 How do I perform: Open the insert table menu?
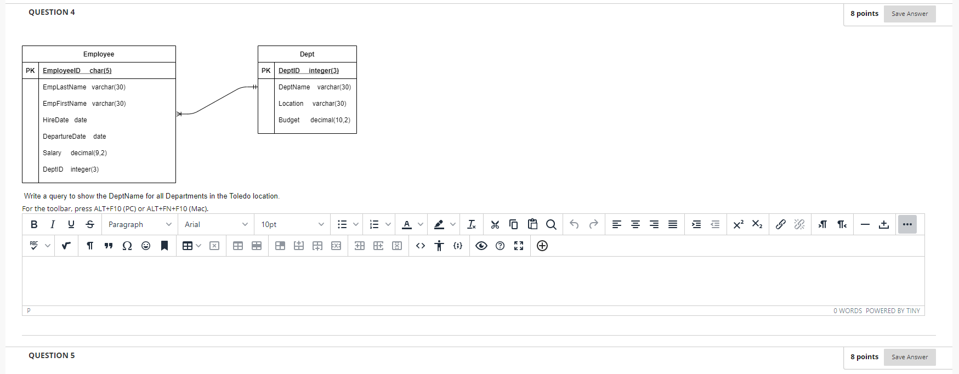[x=192, y=246]
